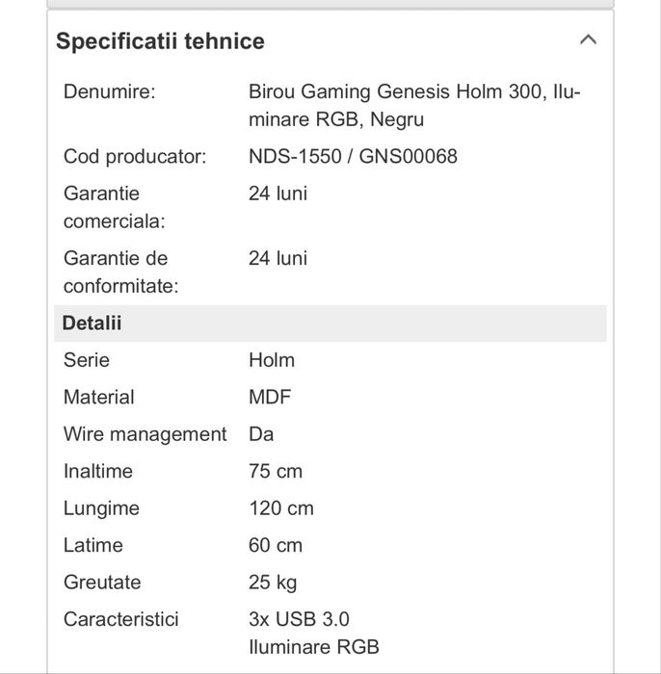This screenshot has width=661, height=674.
Task: Click the Caracteristici label
Action: click(121, 619)
